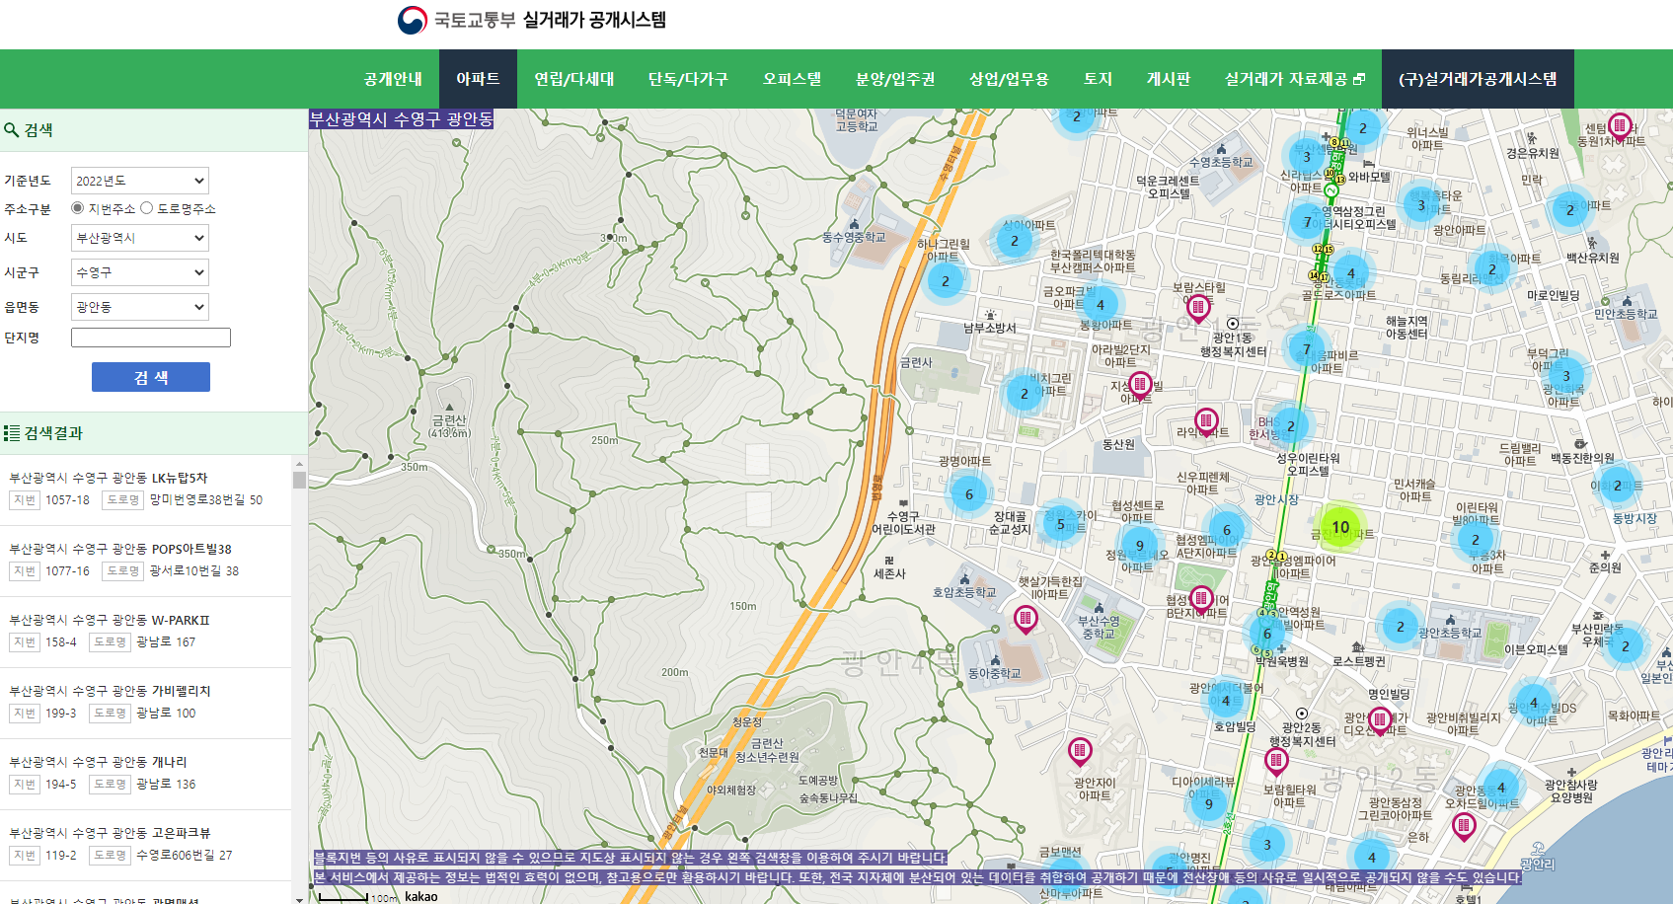Open the 단독/다가구 menu
1673x904 pixels.
pos(688,79)
